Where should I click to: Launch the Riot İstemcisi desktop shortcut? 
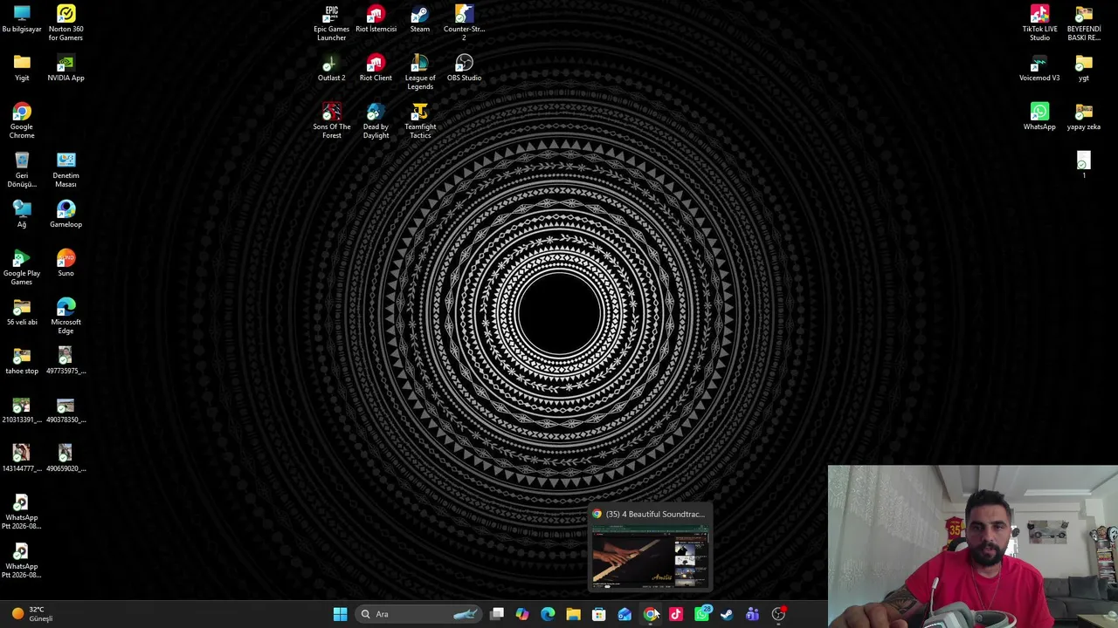376,19
